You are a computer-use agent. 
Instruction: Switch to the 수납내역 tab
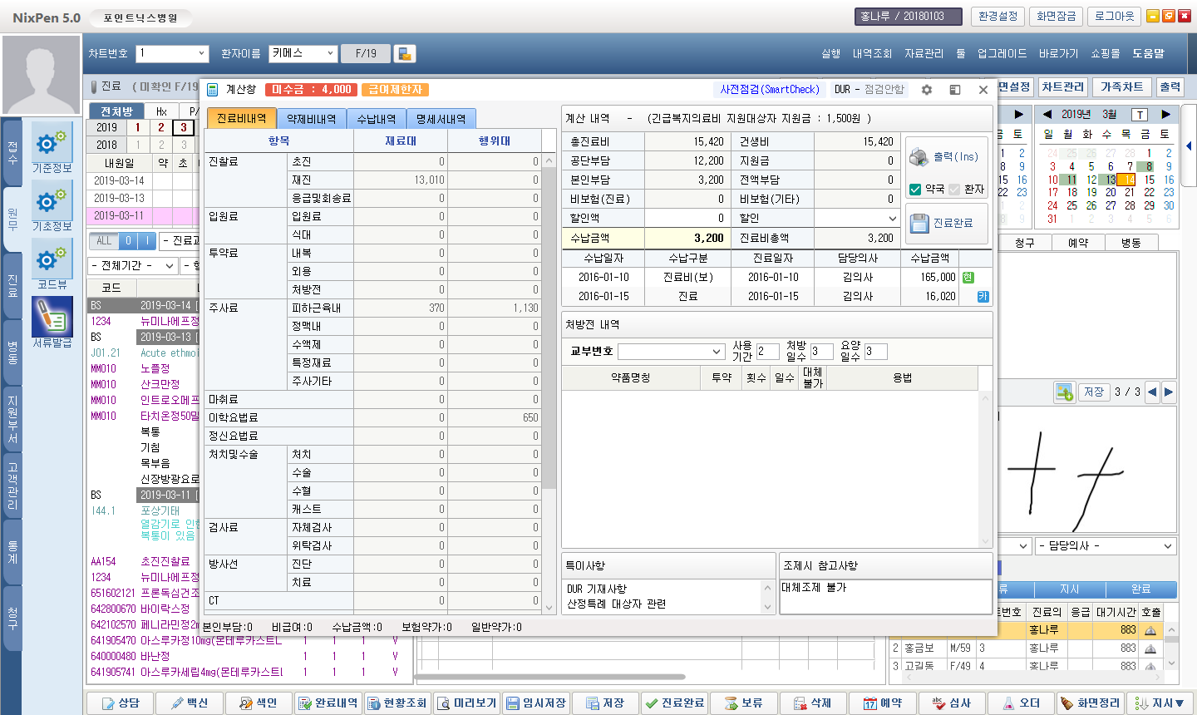pyautogui.click(x=377, y=119)
